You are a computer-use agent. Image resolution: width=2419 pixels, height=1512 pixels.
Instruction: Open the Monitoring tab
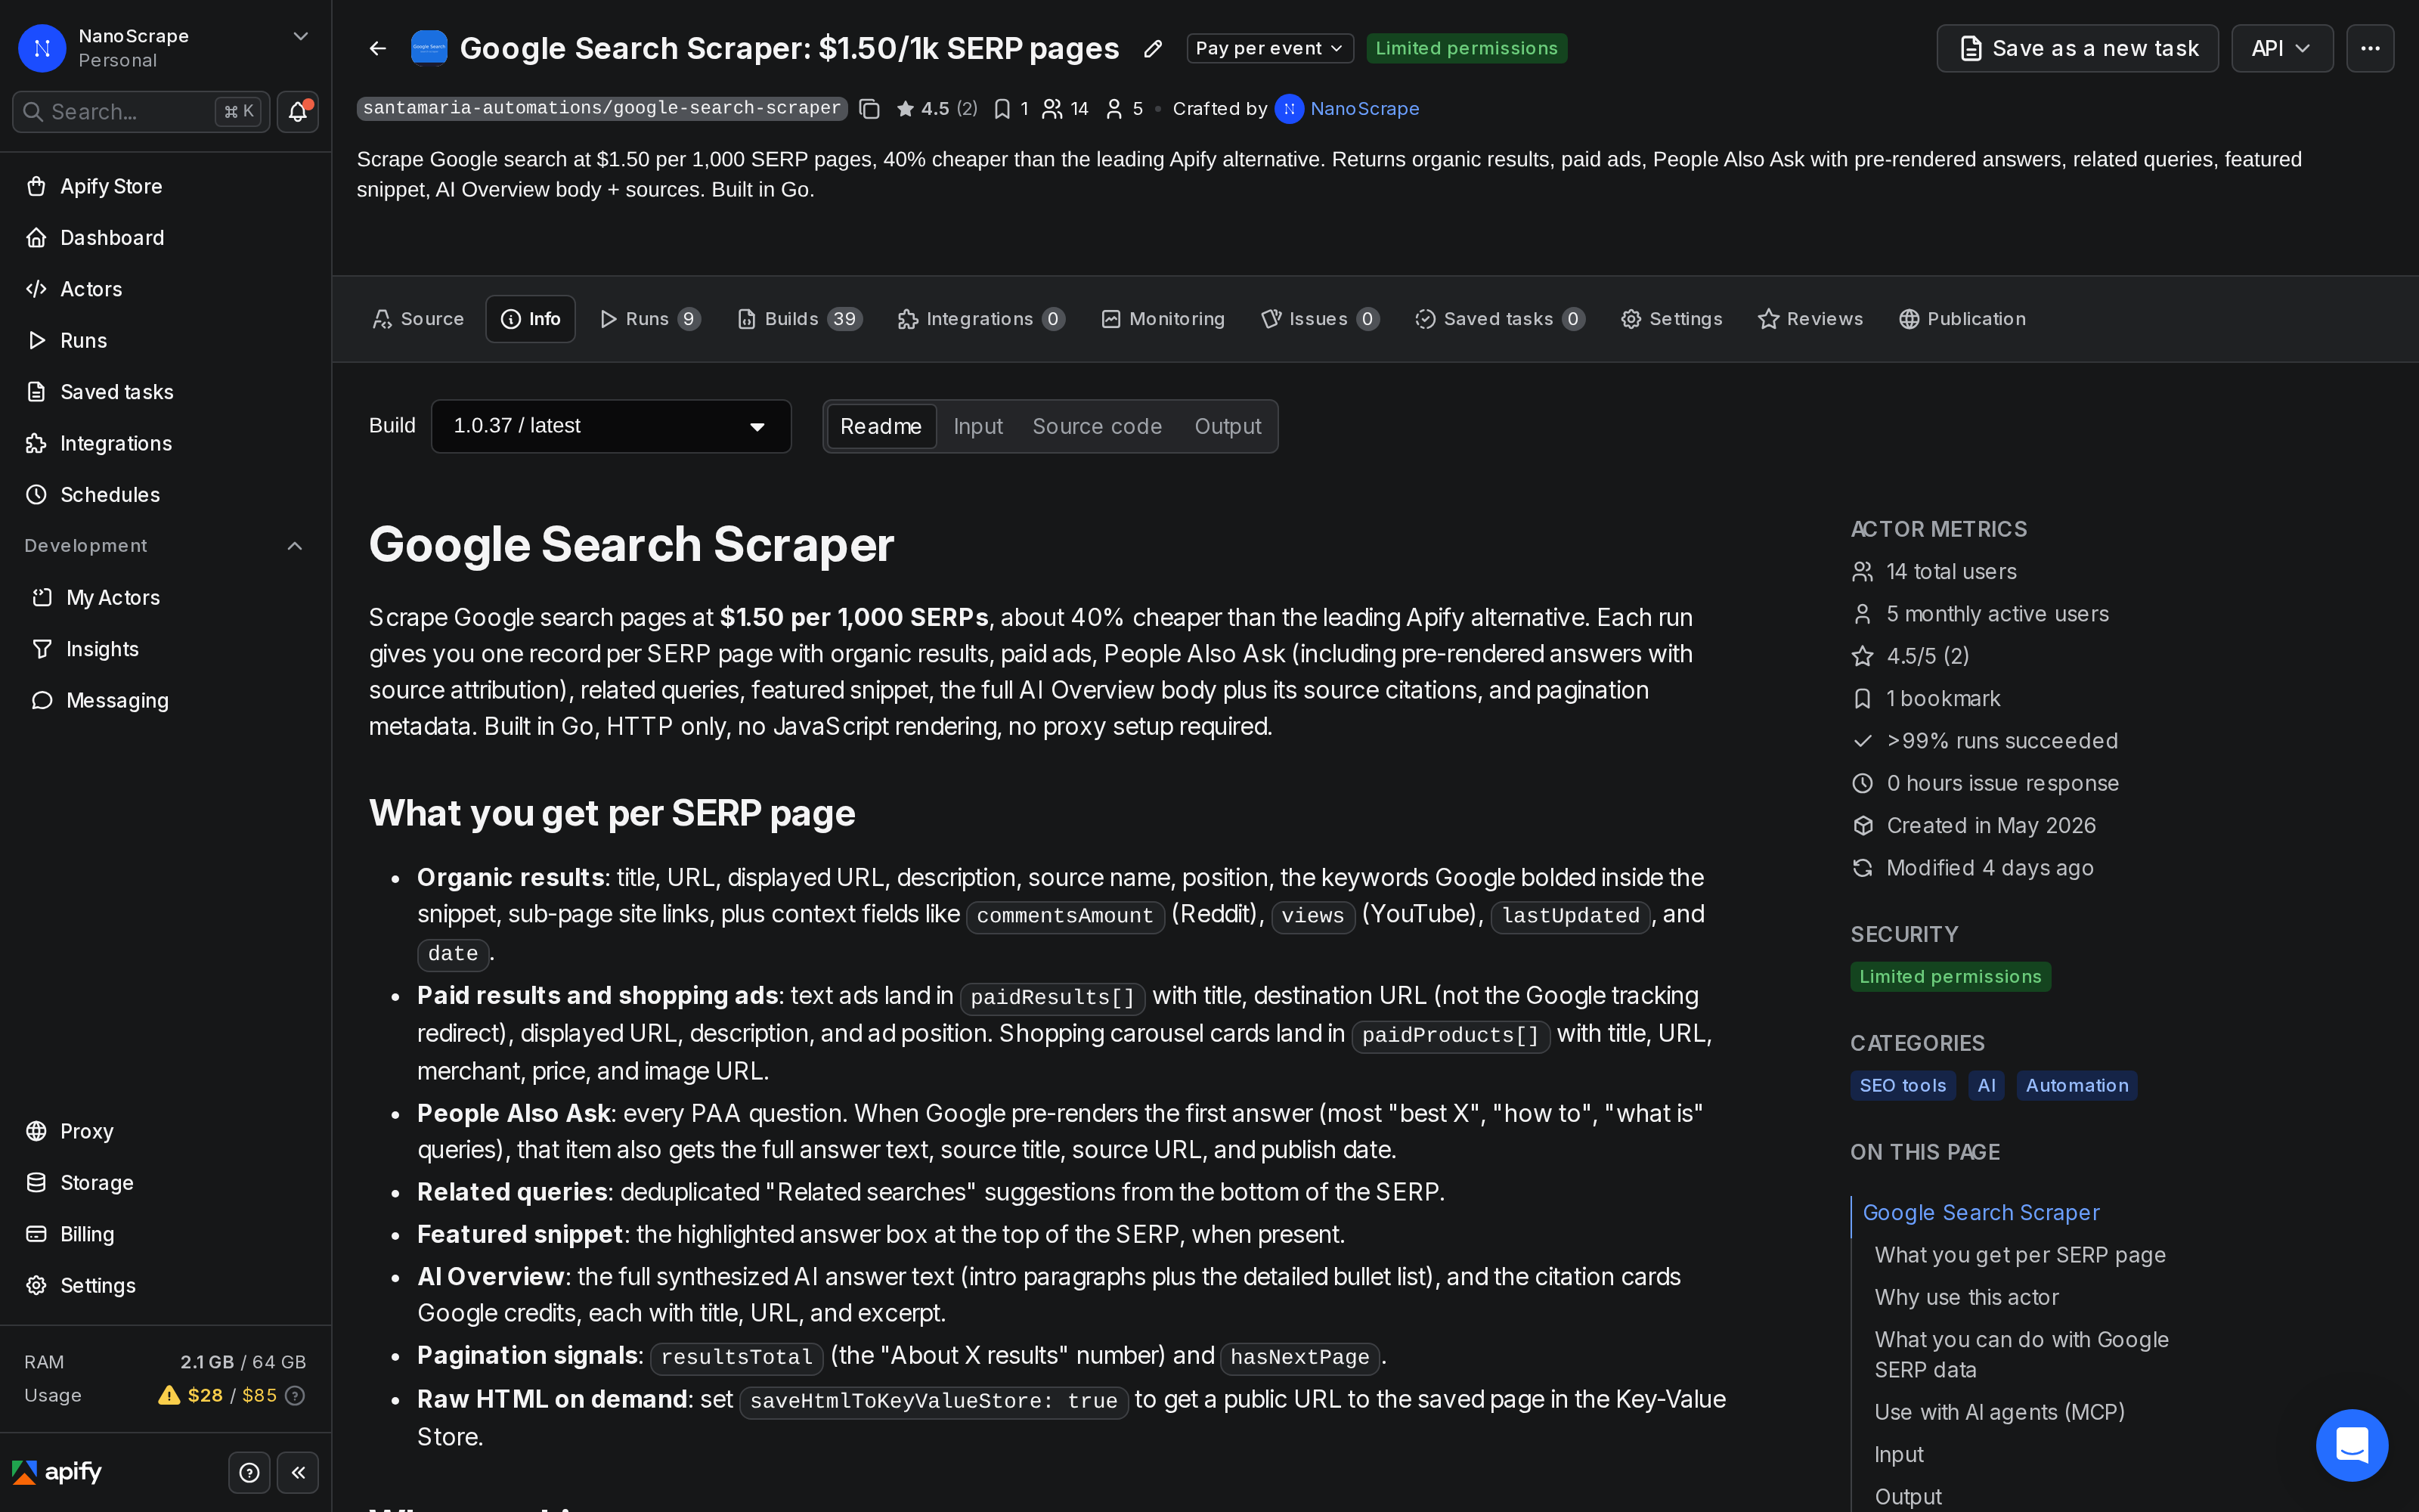tap(1163, 319)
